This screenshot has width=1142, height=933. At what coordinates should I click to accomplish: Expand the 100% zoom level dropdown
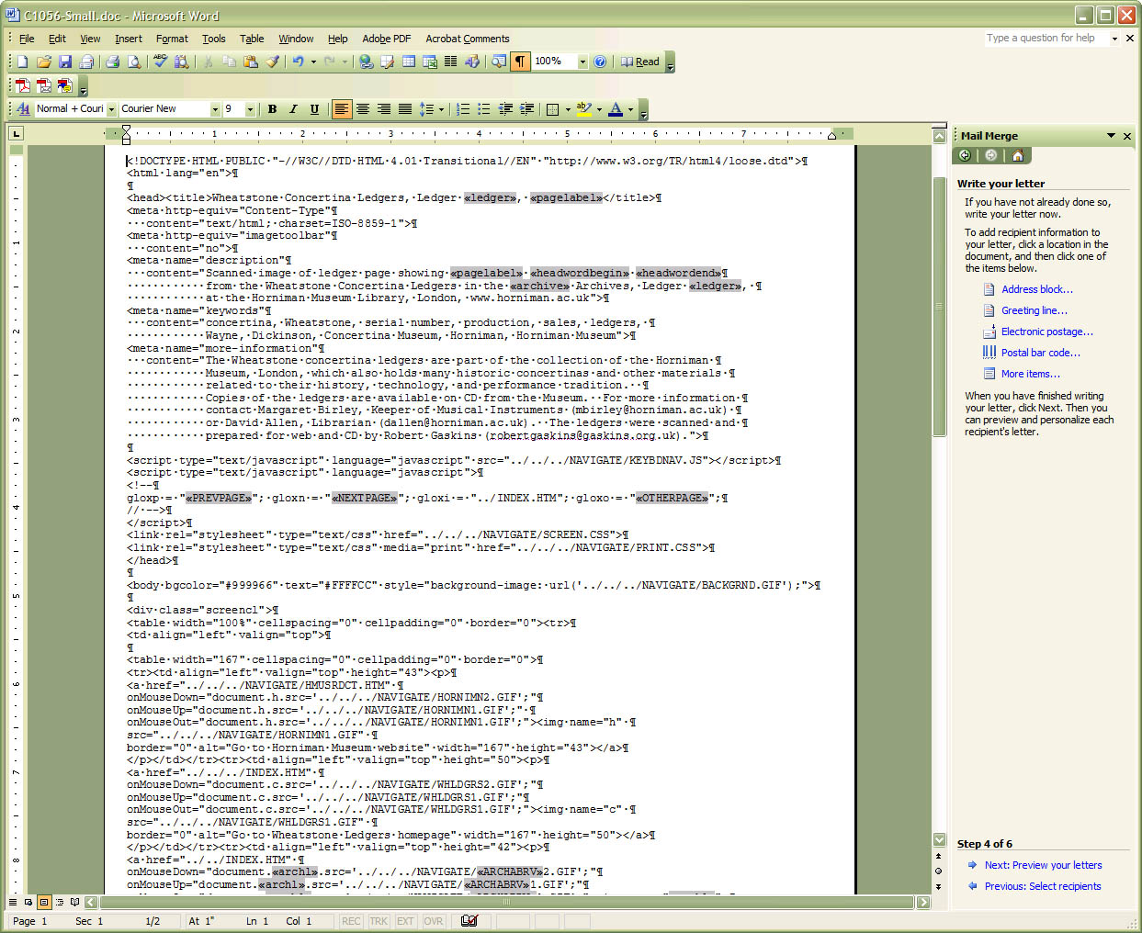(x=582, y=62)
